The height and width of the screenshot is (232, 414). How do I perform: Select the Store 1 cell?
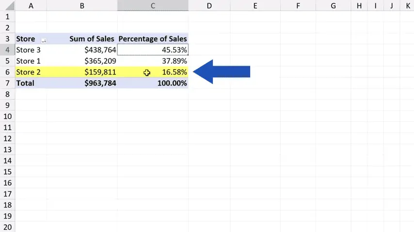click(x=29, y=61)
